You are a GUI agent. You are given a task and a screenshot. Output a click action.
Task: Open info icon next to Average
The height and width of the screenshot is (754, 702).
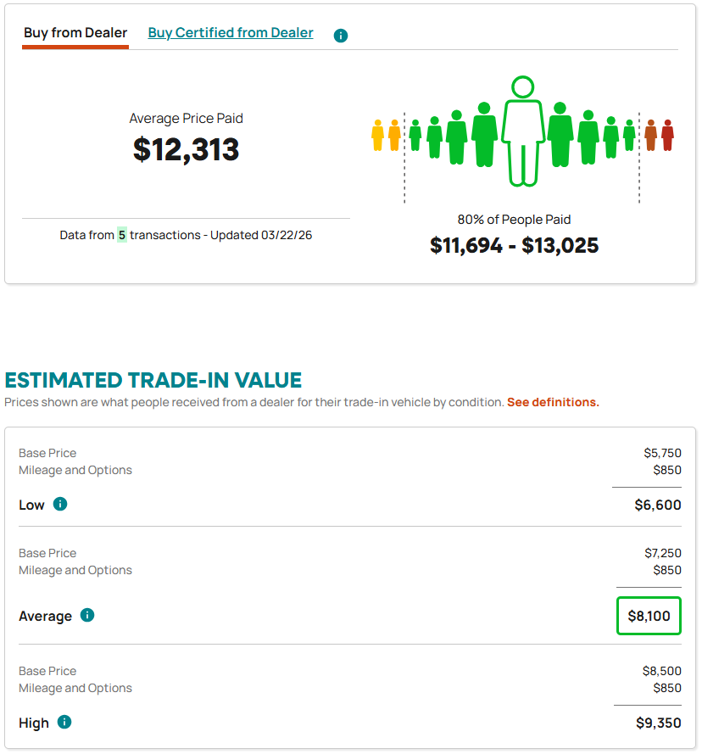coord(87,615)
